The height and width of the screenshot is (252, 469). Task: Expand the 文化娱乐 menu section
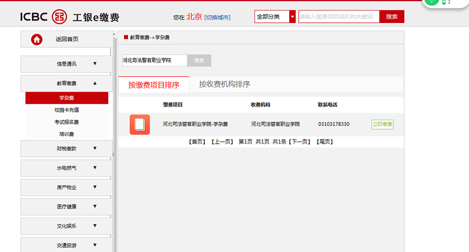(x=66, y=226)
